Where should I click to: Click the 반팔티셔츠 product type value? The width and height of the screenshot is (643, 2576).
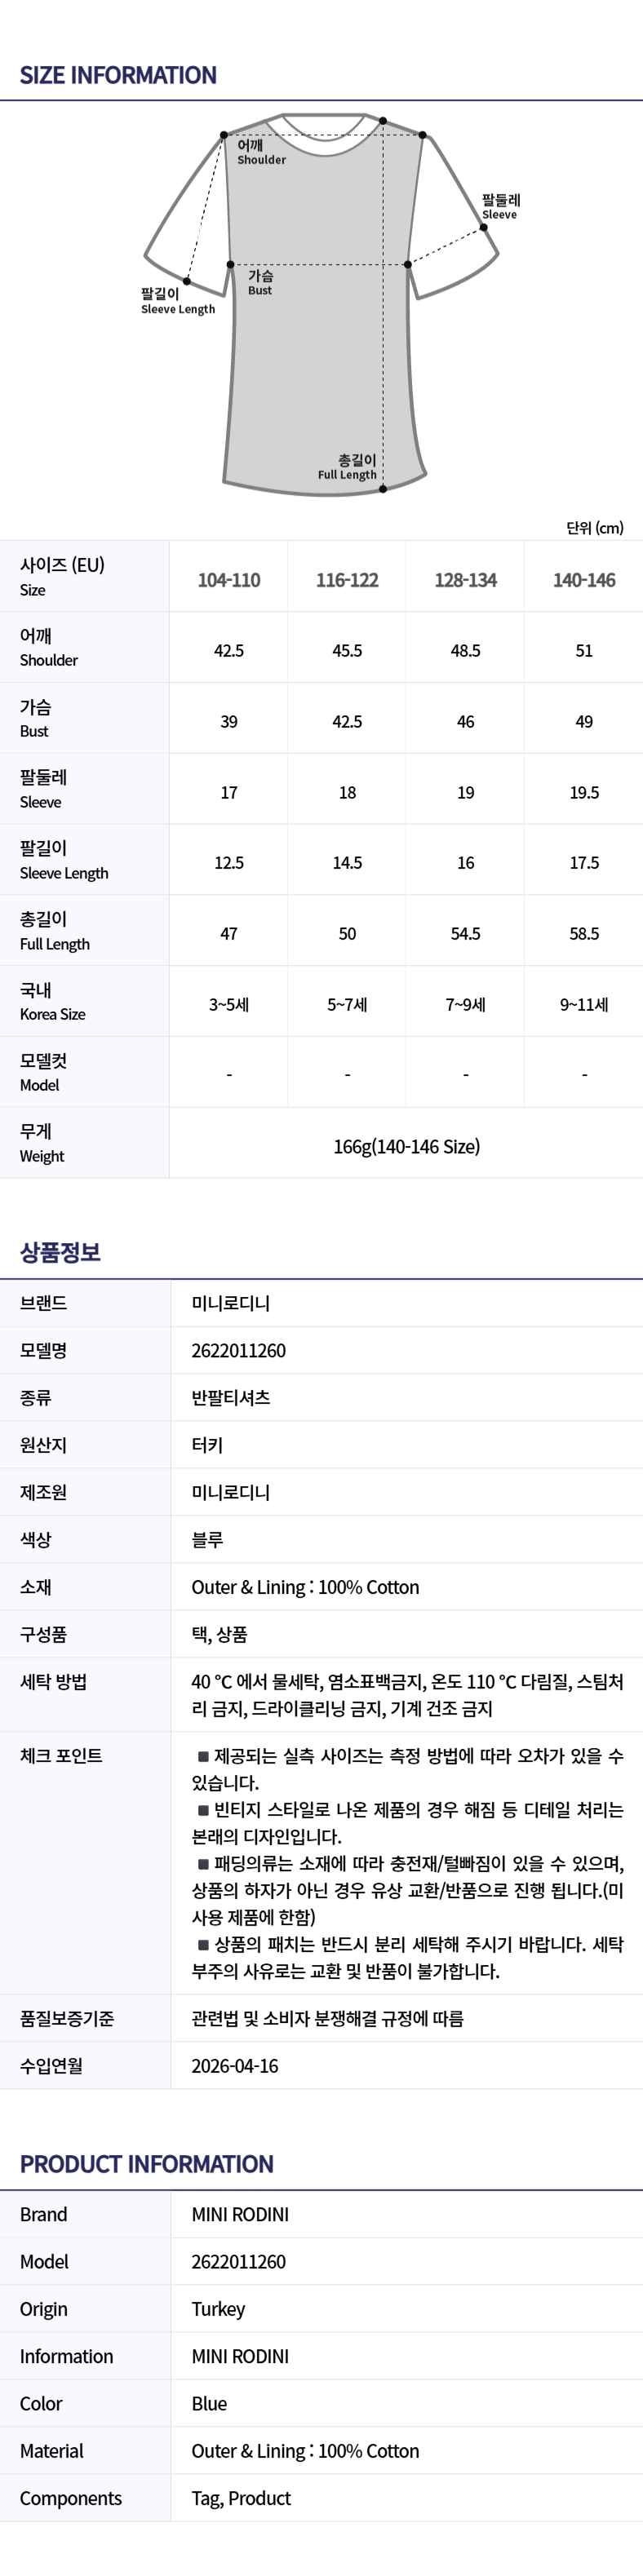coord(231,1397)
